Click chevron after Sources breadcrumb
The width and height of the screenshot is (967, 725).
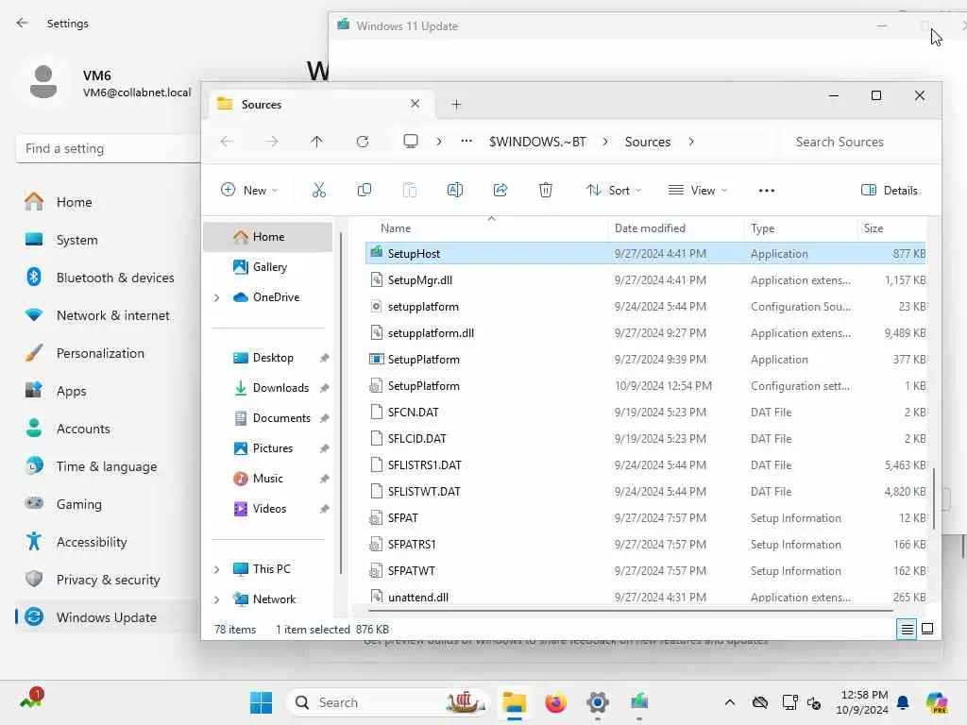pos(691,142)
